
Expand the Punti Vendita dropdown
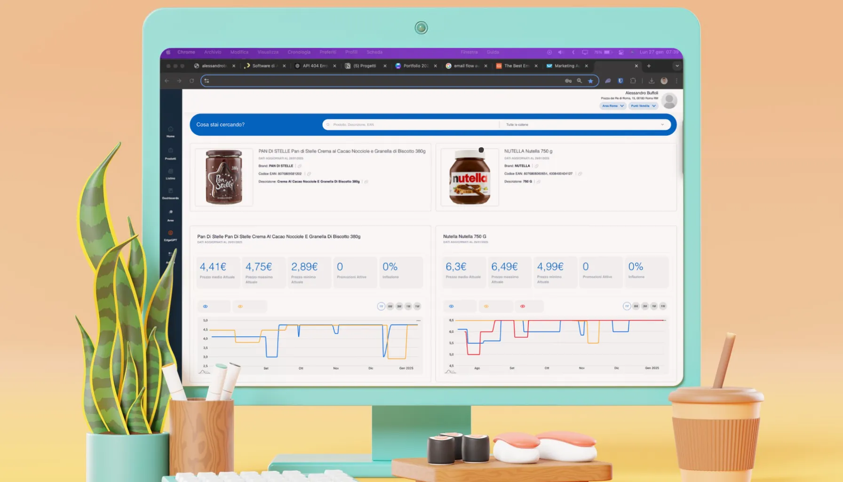[x=643, y=106]
